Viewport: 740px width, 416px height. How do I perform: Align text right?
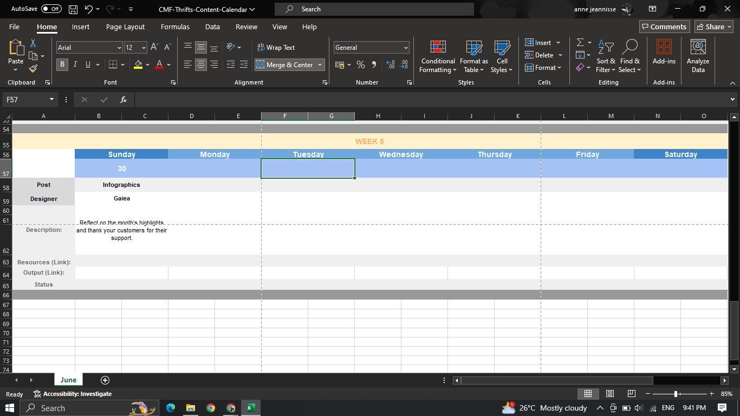click(214, 64)
